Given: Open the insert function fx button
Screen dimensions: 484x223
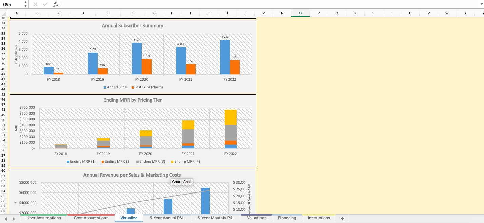Looking at the screenshot, I should tap(56, 4).
